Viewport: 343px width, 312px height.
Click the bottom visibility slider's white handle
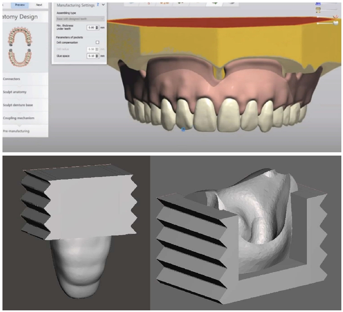(x=335, y=23)
